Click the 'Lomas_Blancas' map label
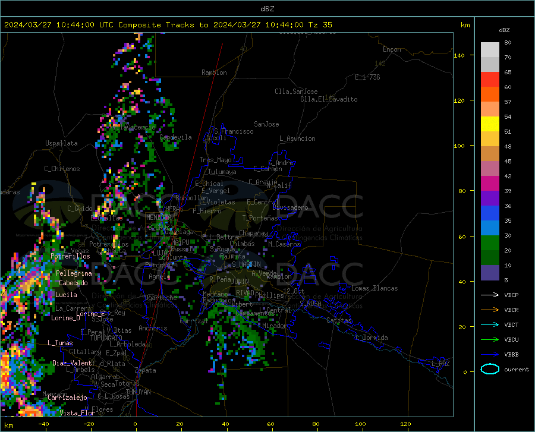Image resolution: width=535 pixels, height=432 pixels. pos(374,288)
